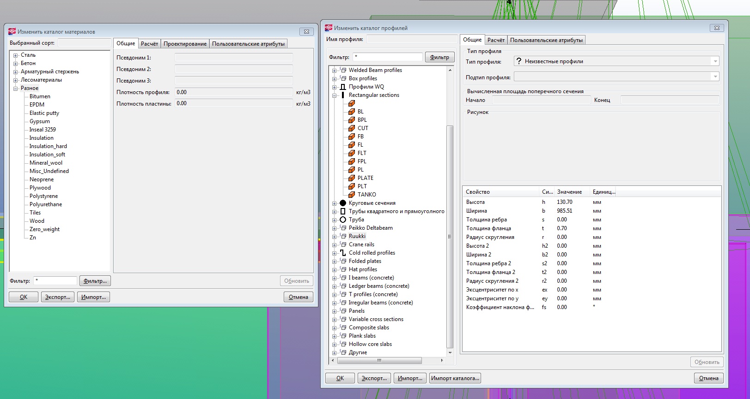The height and width of the screenshot is (399, 750).
Task: Click the Rectangular sections bar icon
Action: (343, 95)
